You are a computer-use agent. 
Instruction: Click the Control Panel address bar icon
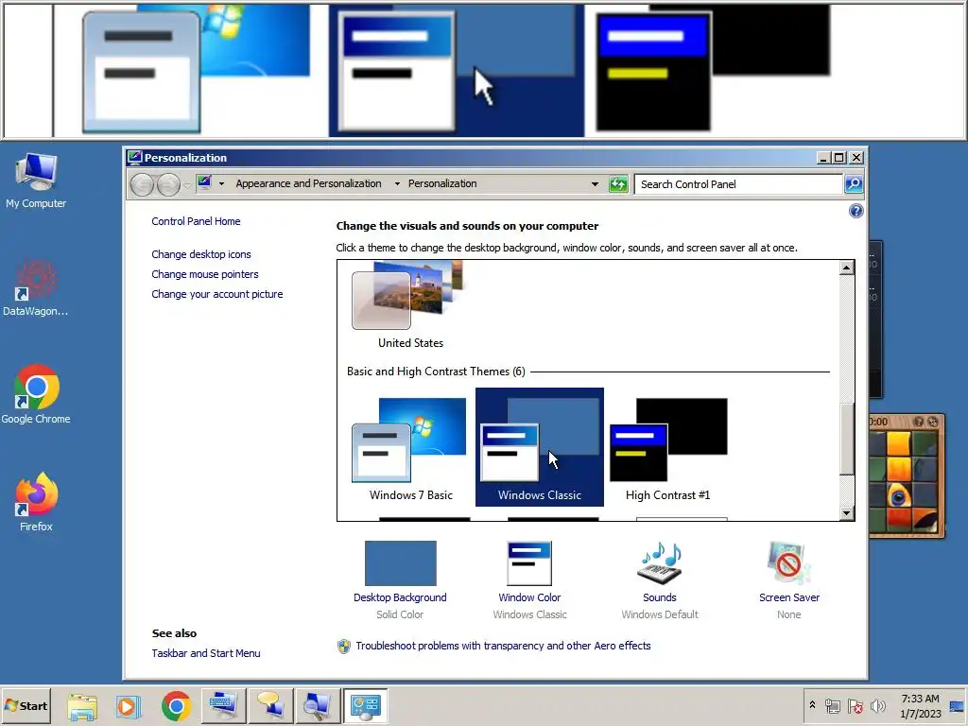coord(204,182)
